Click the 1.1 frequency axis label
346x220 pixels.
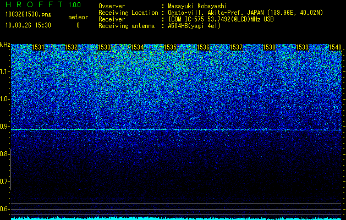[5, 71]
